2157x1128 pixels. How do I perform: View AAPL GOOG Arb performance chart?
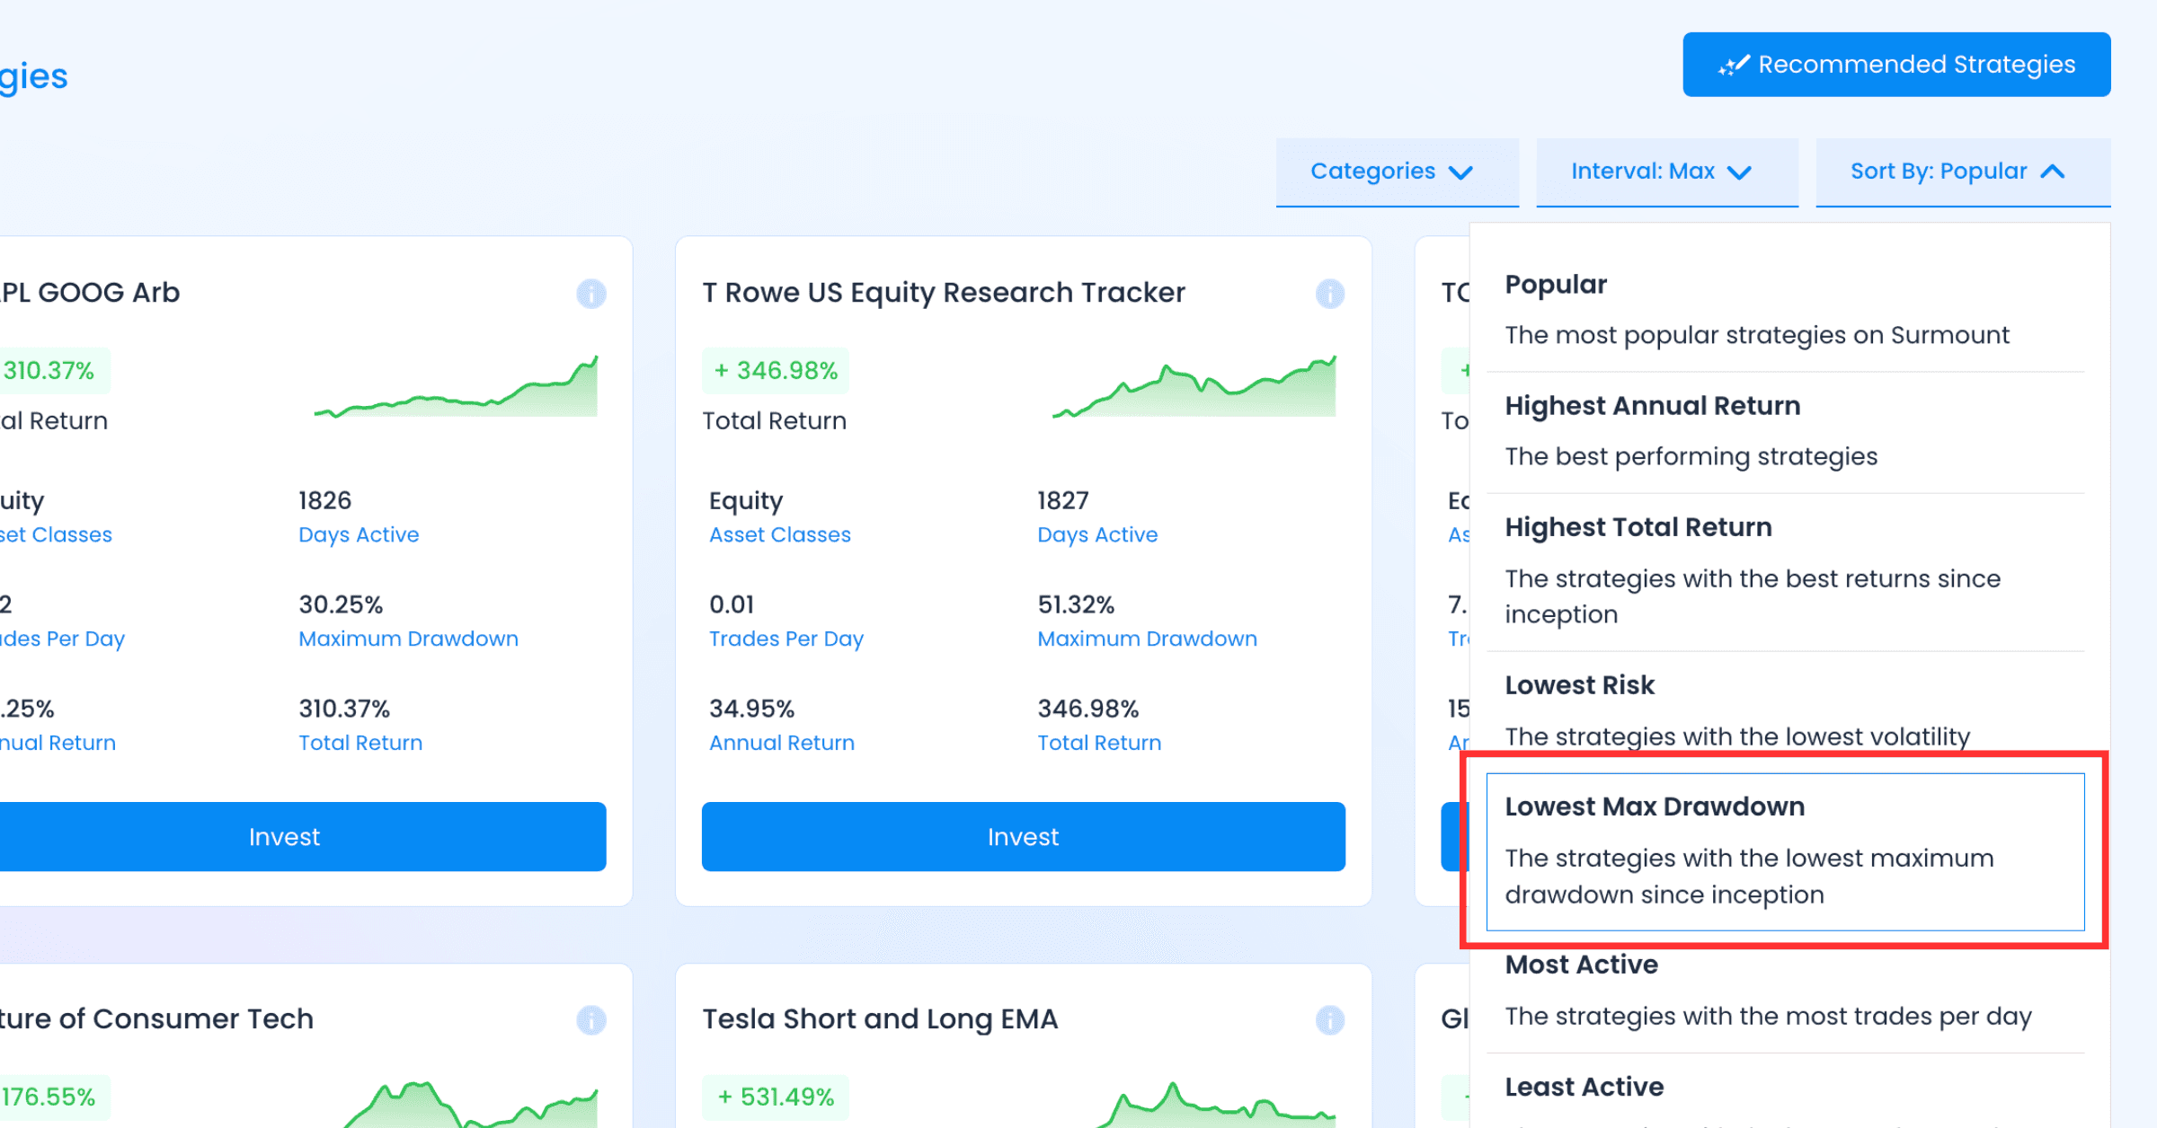click(456, 386)
